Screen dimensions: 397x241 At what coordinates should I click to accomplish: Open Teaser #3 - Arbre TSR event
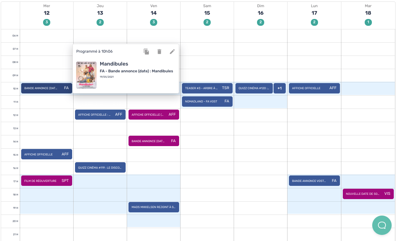tap(207, 88)
